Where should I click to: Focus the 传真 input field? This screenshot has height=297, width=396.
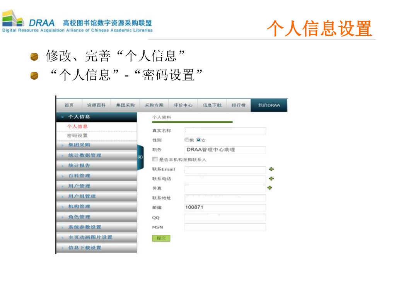click(225, 188)
